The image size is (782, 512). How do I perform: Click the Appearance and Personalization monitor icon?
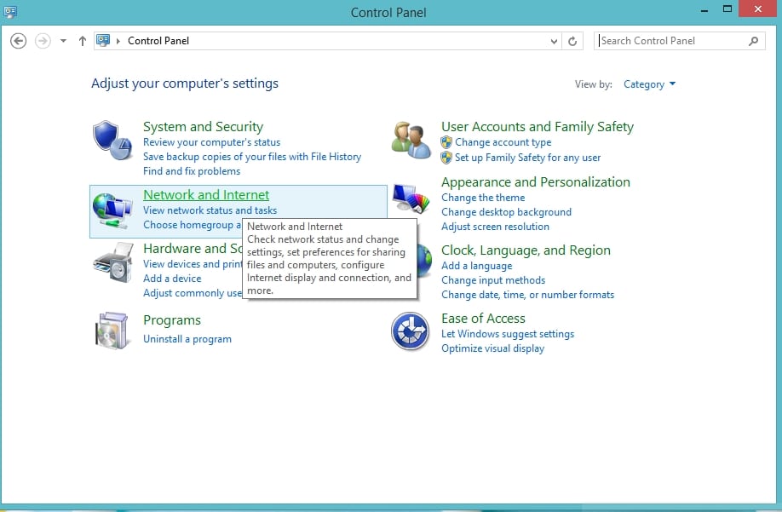(411, 198)
